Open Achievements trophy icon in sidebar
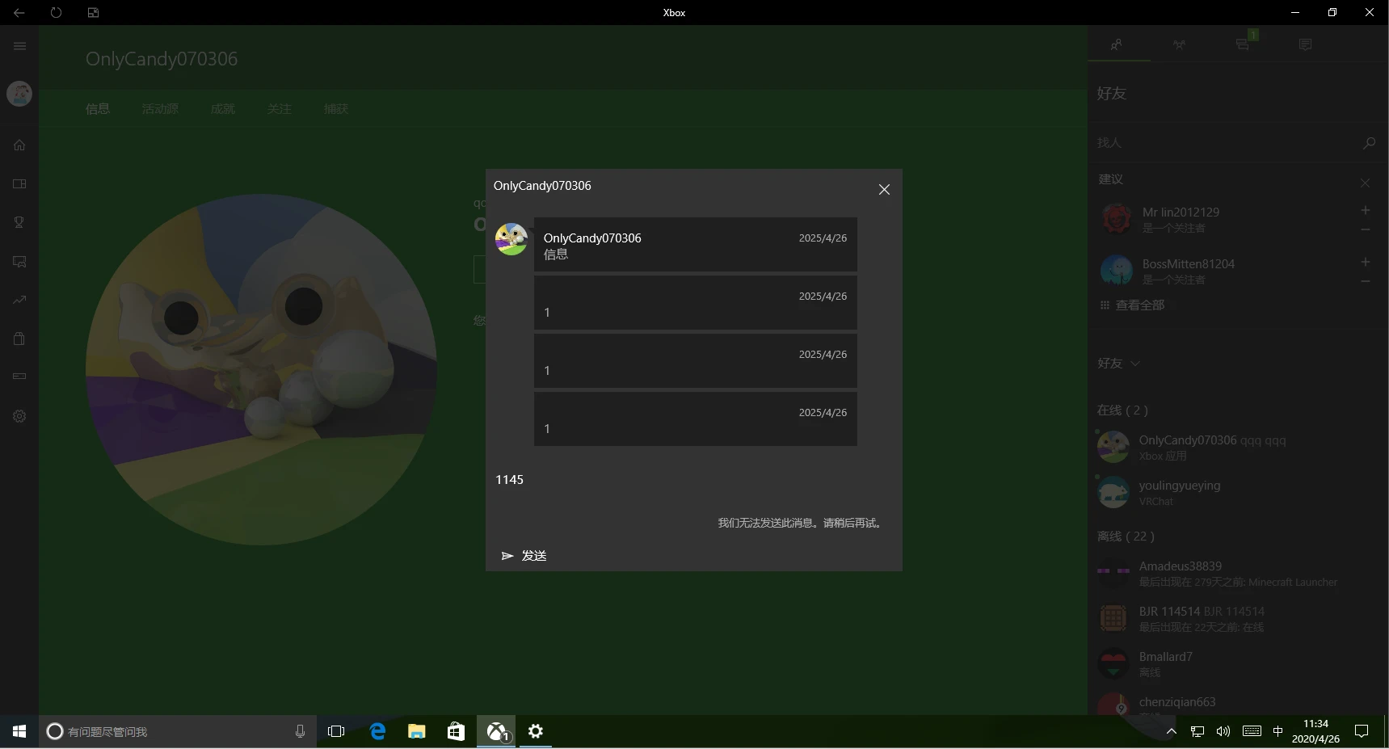 [x=19, y=222]
